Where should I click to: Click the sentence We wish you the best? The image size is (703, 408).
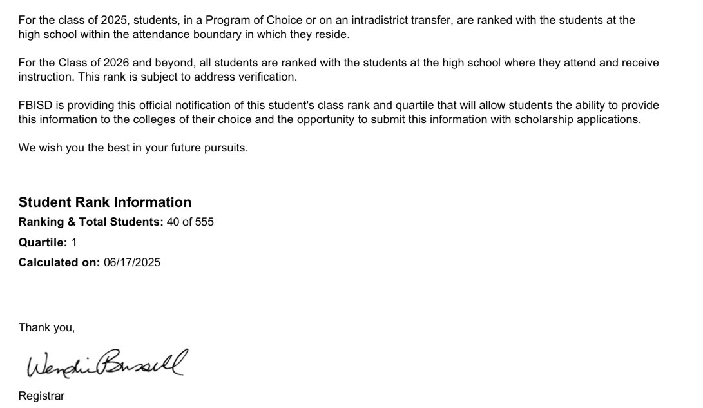pyautogui.click(x=133, y=148)
